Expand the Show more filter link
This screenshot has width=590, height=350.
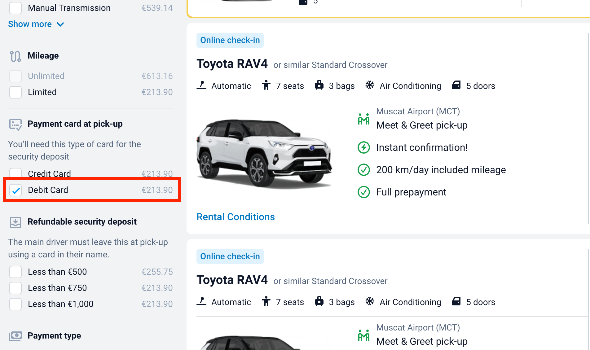coord(36,24)
